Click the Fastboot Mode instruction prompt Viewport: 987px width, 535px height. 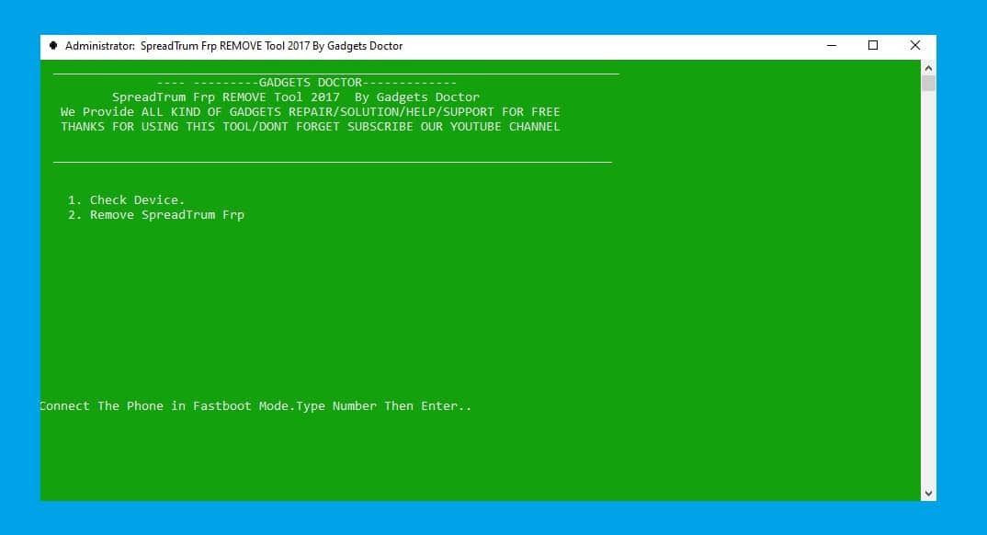(x=255, y=405)
